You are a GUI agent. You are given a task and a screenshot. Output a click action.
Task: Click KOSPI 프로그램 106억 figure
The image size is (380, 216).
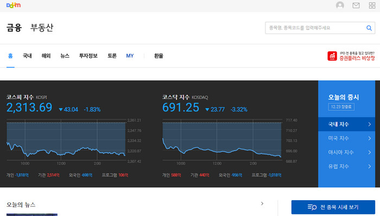115,175
